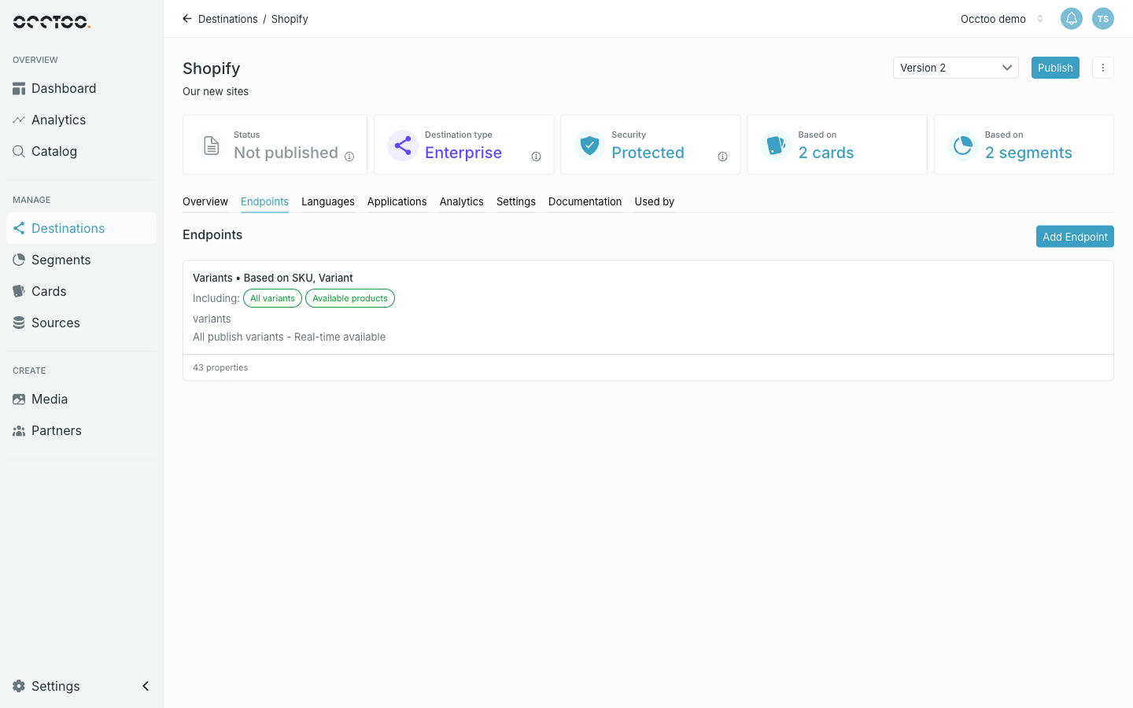
Task: Click the Occtoo logo
Action: coord(52,21)
